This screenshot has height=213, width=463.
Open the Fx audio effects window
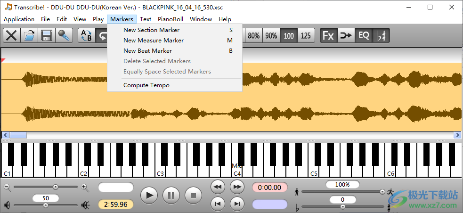pos(329,36)
